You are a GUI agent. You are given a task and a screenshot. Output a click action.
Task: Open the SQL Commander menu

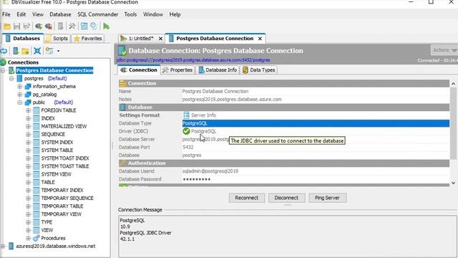[x=97, y=14]
